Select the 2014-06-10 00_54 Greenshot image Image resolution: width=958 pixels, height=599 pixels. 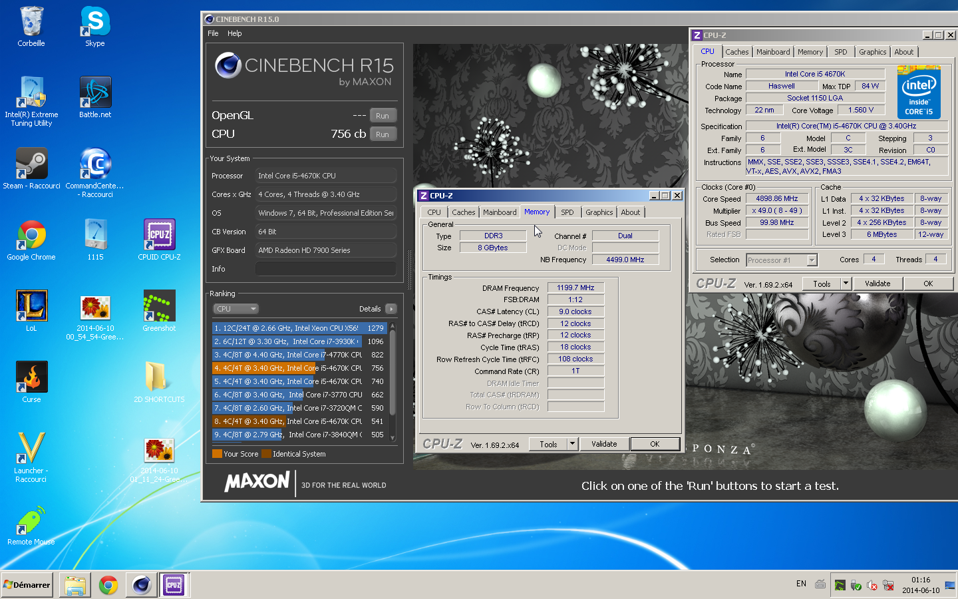pyautogui.click(x=95, y=317)
